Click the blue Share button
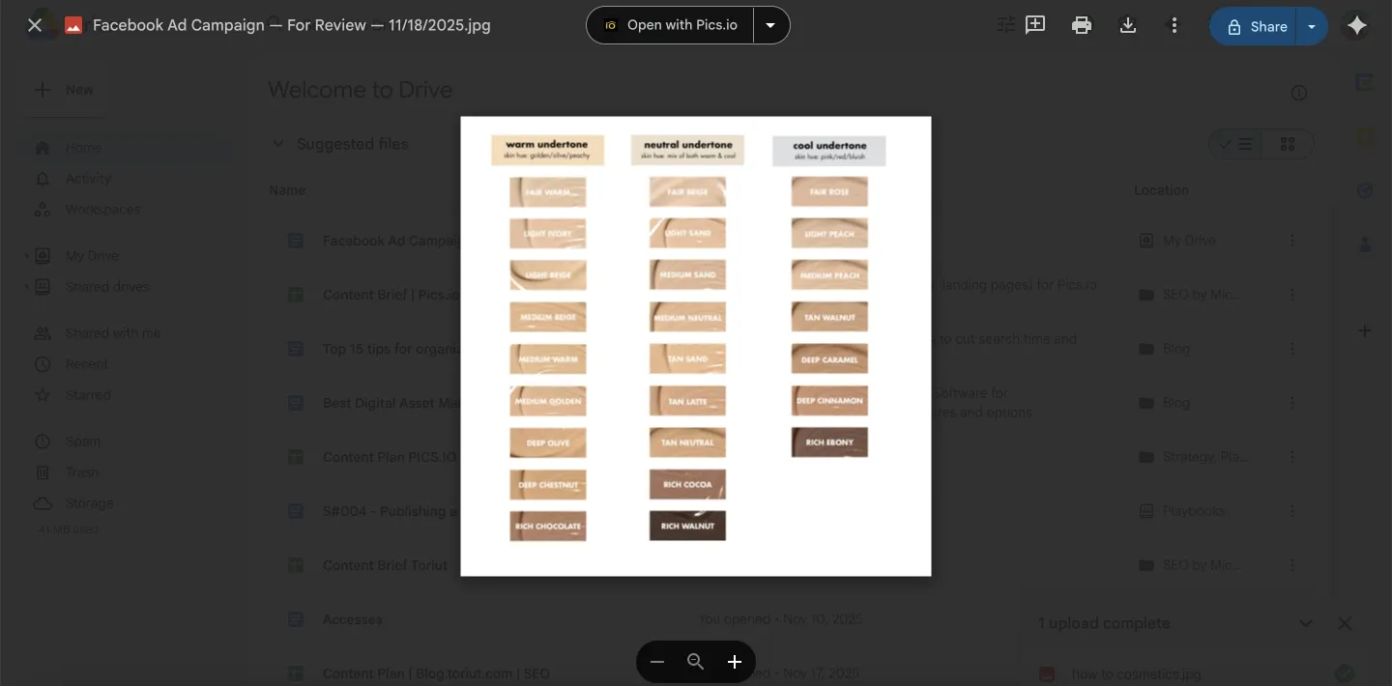The width and height of the screenshot is (1392, 686). point(1254,26)
